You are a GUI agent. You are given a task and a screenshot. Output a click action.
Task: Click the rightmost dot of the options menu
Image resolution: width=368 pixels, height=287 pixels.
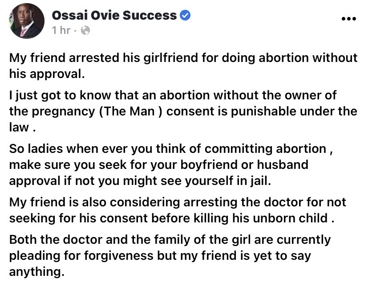(354, 18)
